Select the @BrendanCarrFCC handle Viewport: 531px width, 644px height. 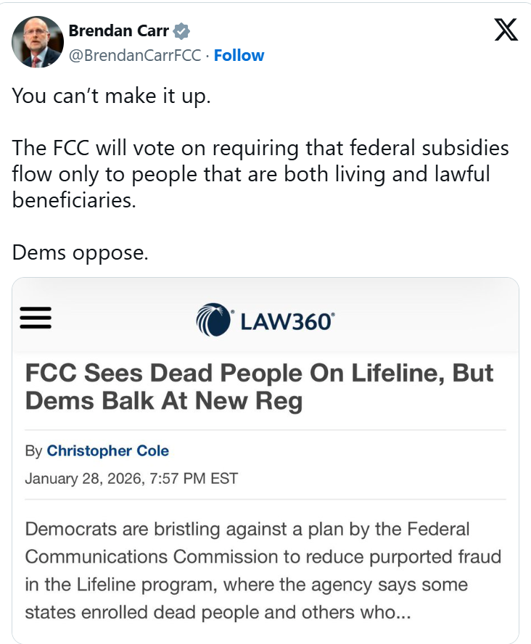(x=134, y=56)
